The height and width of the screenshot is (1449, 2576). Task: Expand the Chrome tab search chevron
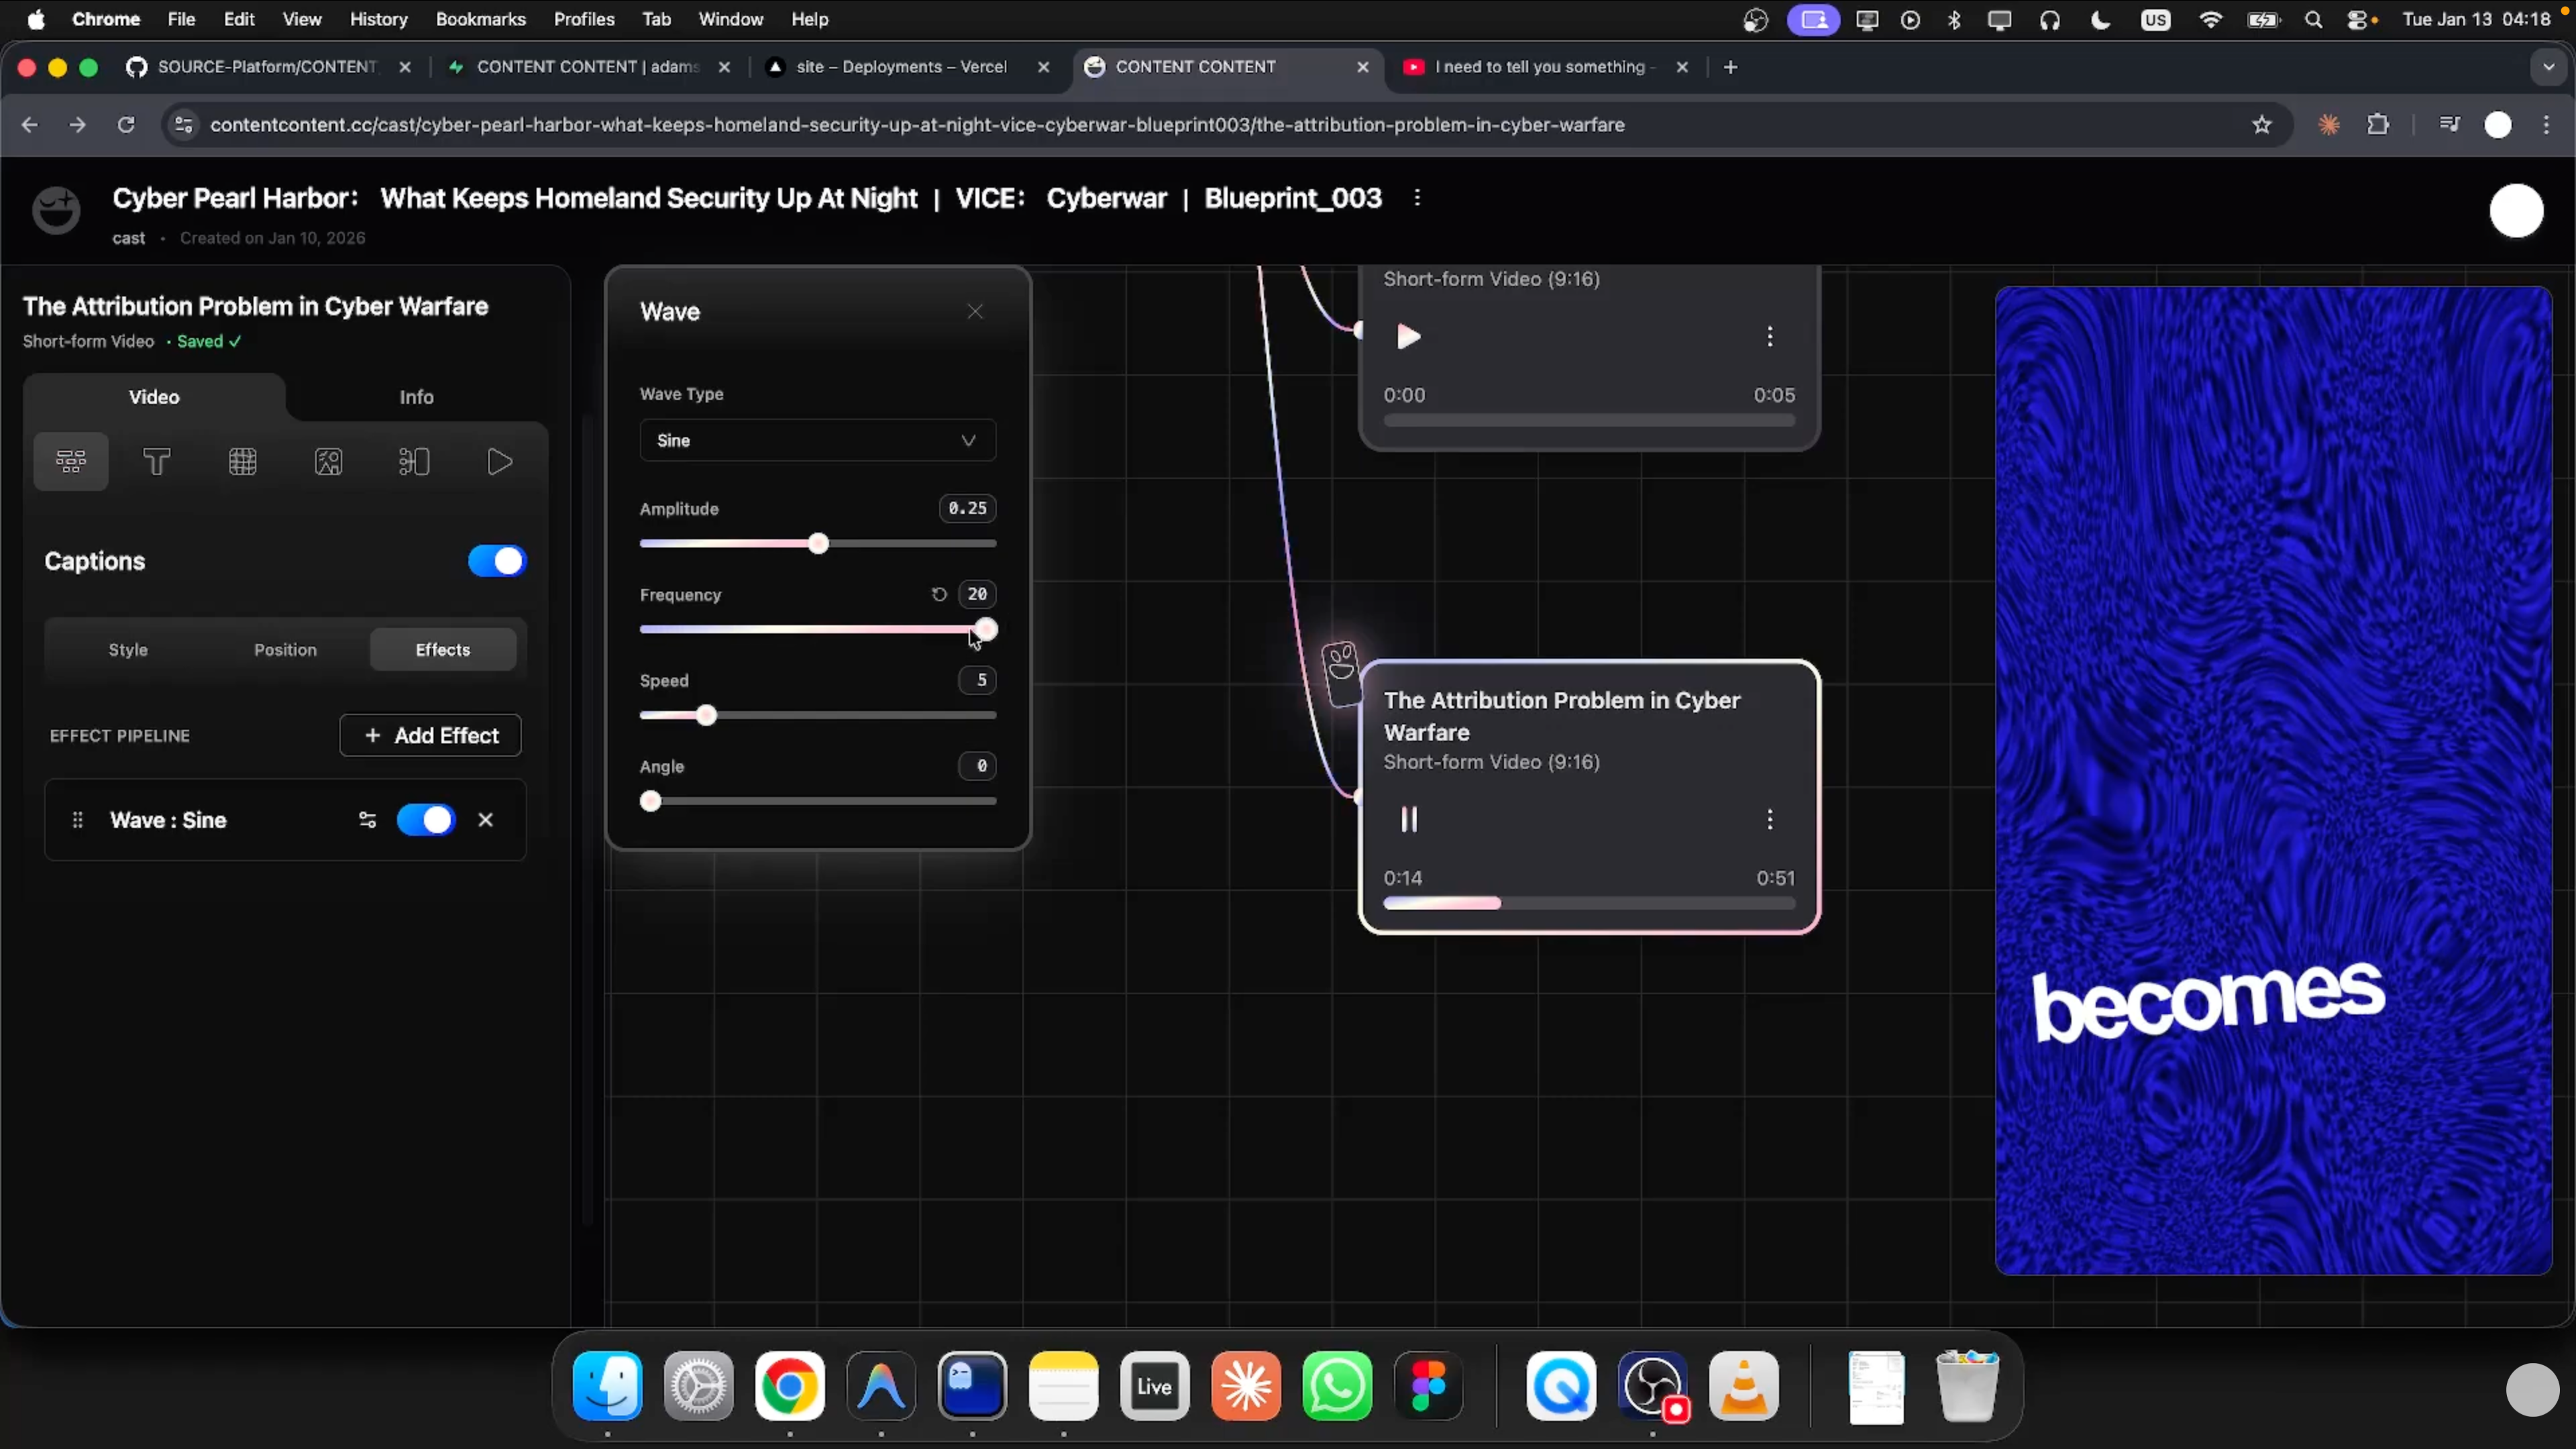2548,67
